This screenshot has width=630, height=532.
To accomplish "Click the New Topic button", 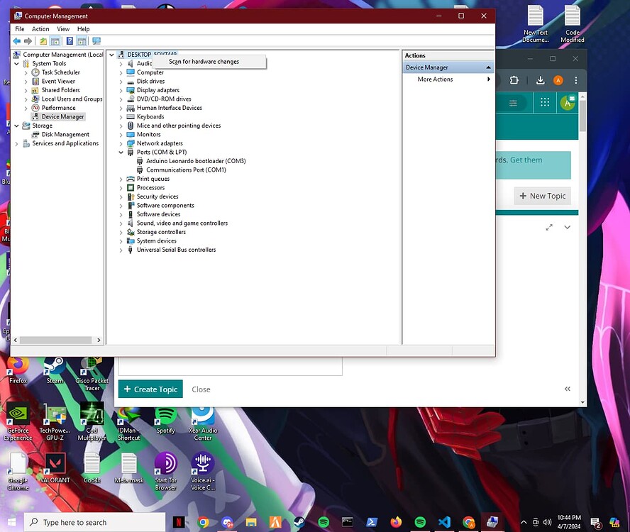I will click(542, 196).
